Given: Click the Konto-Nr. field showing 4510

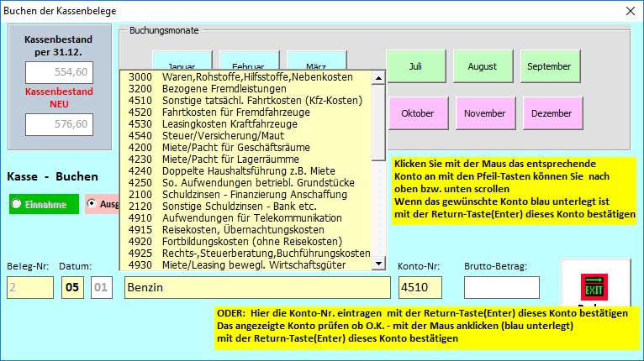Looking at the screenshot, I should [x=420, y=287].
